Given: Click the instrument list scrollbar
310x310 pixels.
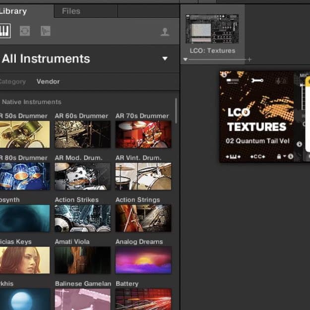Looking at the screenshot, I should click(176, 111).
